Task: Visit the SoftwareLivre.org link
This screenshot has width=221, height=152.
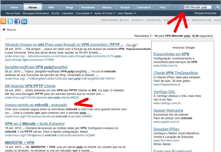Action: pyautogui.click(x=201, y=20)
